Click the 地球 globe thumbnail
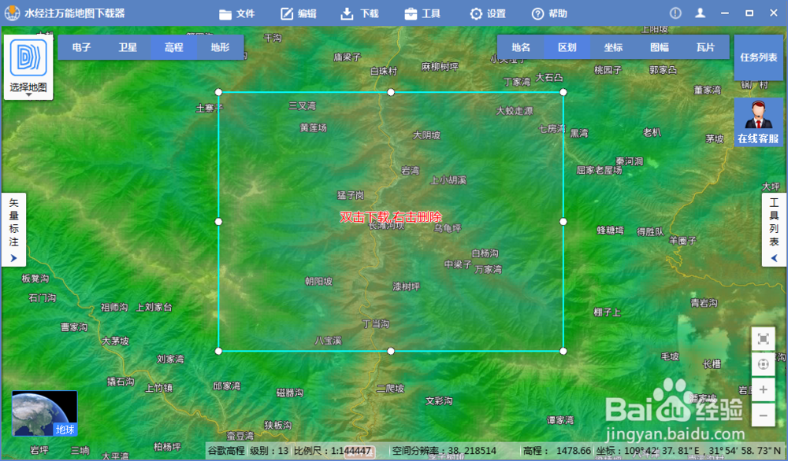The height and width of the screenshot is (461, 788). [45, 413]
